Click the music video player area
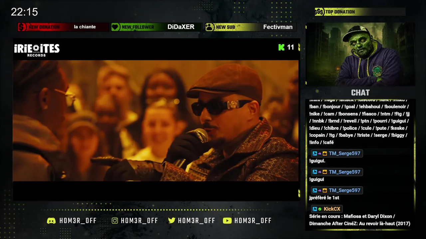 coord(156,120)
